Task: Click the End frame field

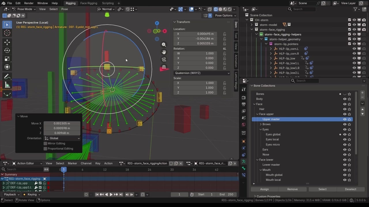Action: [226, 194]
